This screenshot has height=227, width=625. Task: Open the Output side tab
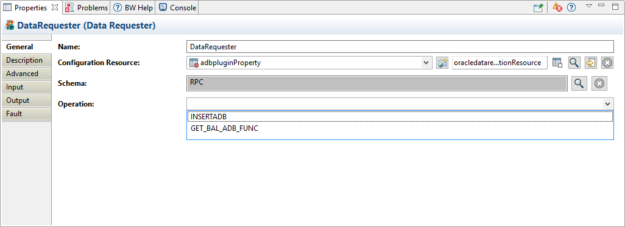26,100
